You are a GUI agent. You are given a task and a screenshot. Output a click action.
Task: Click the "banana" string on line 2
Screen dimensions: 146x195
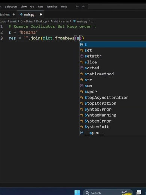(28, 33)
